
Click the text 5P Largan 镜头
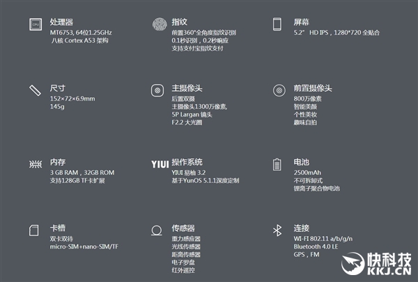pyautogui.click(x=192, y=115)
